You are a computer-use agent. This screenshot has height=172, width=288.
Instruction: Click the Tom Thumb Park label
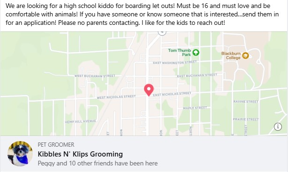(x=179, y=52)
